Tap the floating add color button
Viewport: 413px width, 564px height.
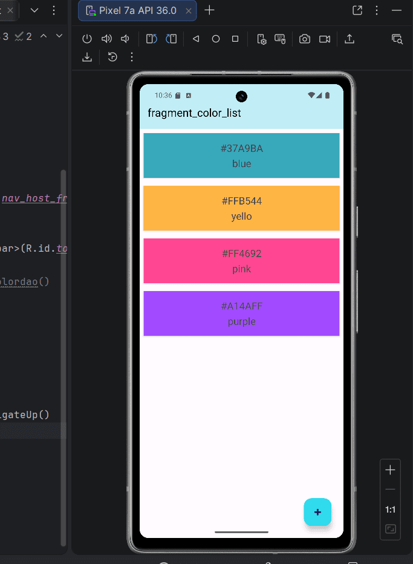point(317,512)
